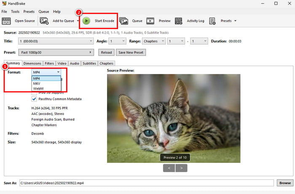This screenshot has height=194, width=295.
Task: Toggle the Passthru Common Metadata checkbox
Action: pyautogui.click(x=34, y=99)
